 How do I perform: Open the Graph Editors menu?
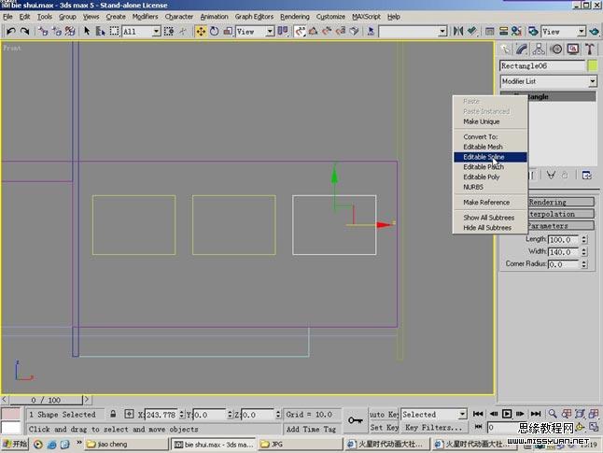coord(254,17)
